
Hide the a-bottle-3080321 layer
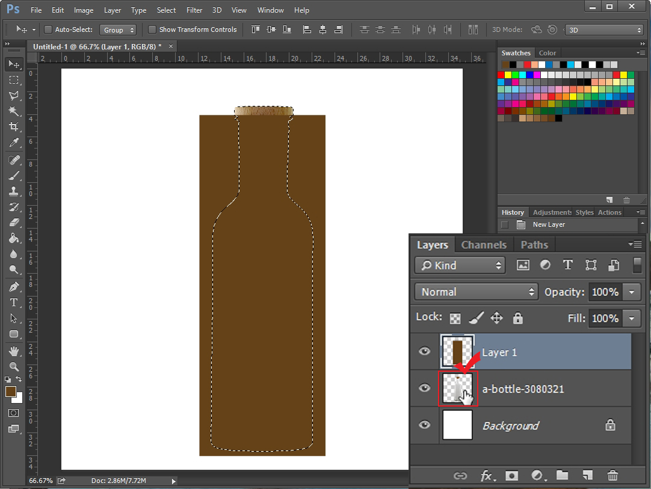(x=424, y=388)
